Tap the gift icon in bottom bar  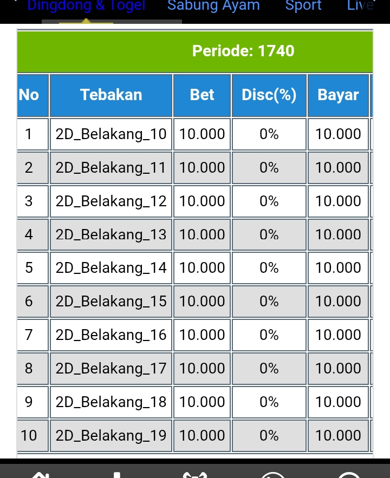click(x=195, y=474)
